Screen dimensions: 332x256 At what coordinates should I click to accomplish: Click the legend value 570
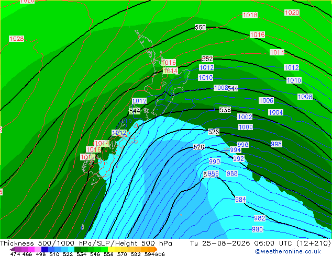click(x=121, y=254)
